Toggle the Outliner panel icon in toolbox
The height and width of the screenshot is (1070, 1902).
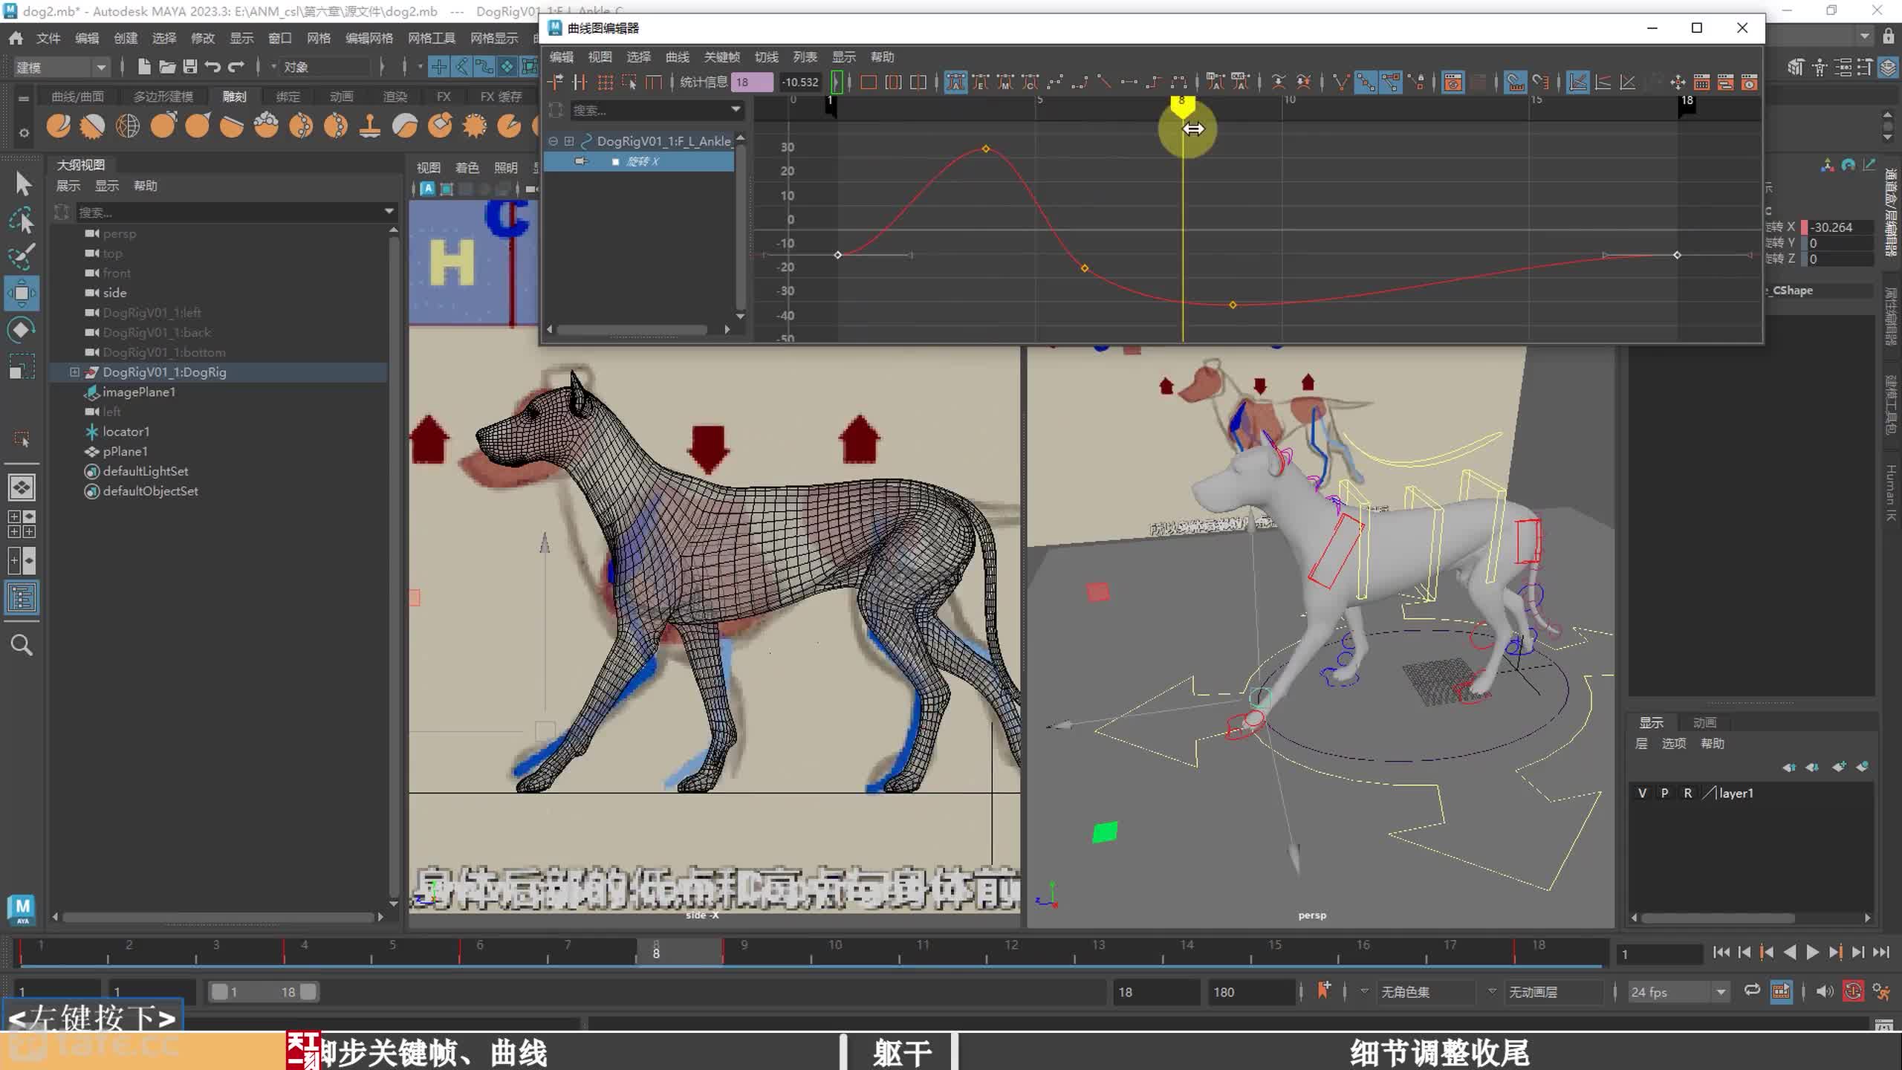22,597
